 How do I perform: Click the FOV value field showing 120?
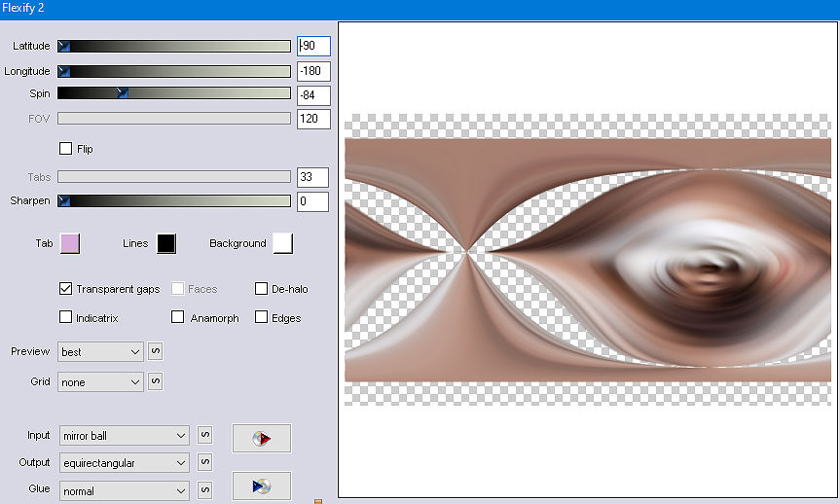click(314, 119)
